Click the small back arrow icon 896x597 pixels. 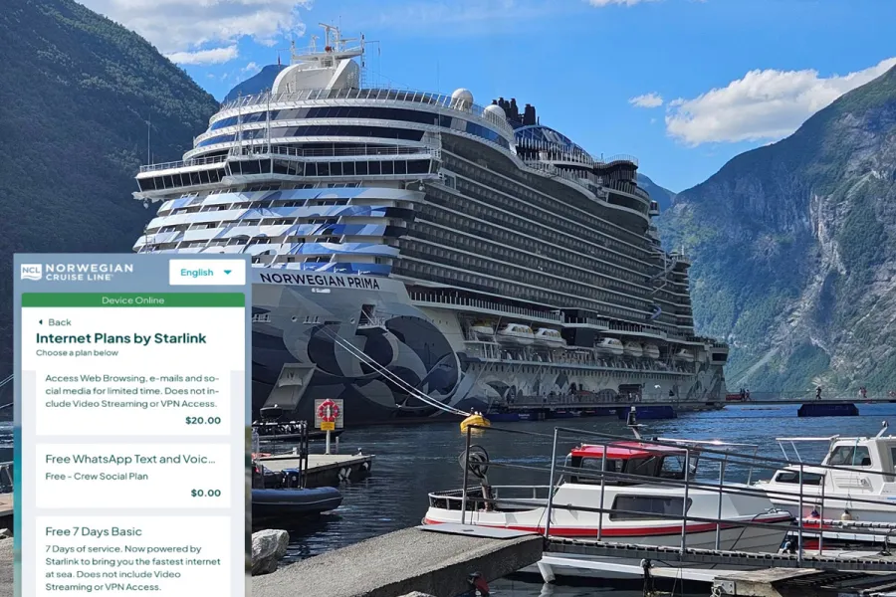pyautogui.click(x=41, y=322)
